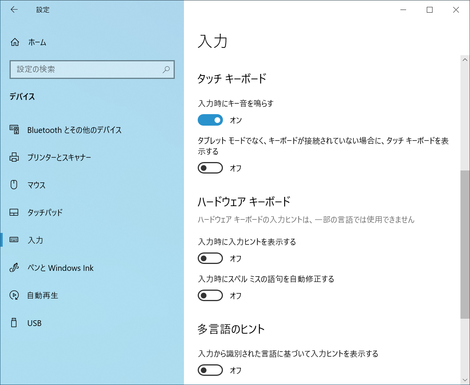Turn on typing hints while typing
The height and width of the screenshot is (385, 470).
tap(210, 258)
